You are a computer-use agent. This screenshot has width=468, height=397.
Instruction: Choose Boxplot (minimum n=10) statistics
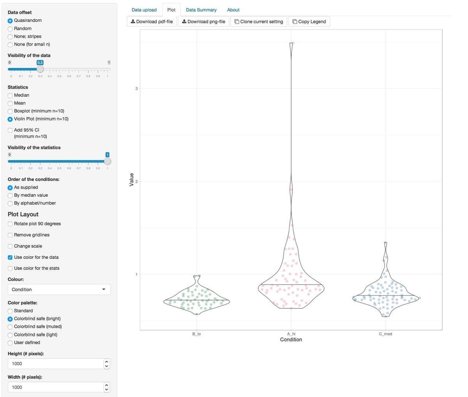coord(10,111)
